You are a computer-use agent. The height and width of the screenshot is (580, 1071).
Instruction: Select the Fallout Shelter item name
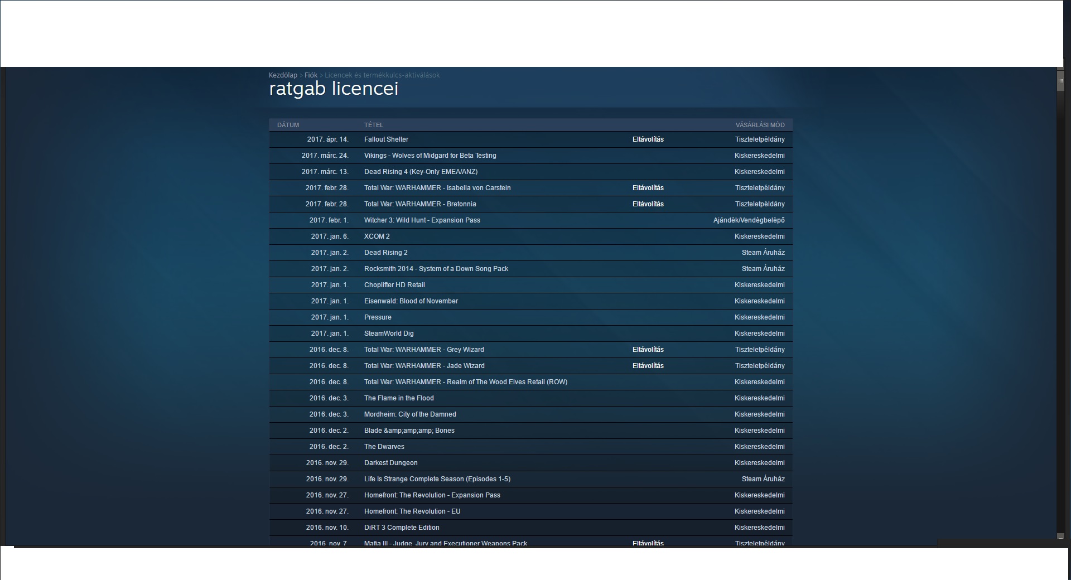pos(386,139)
